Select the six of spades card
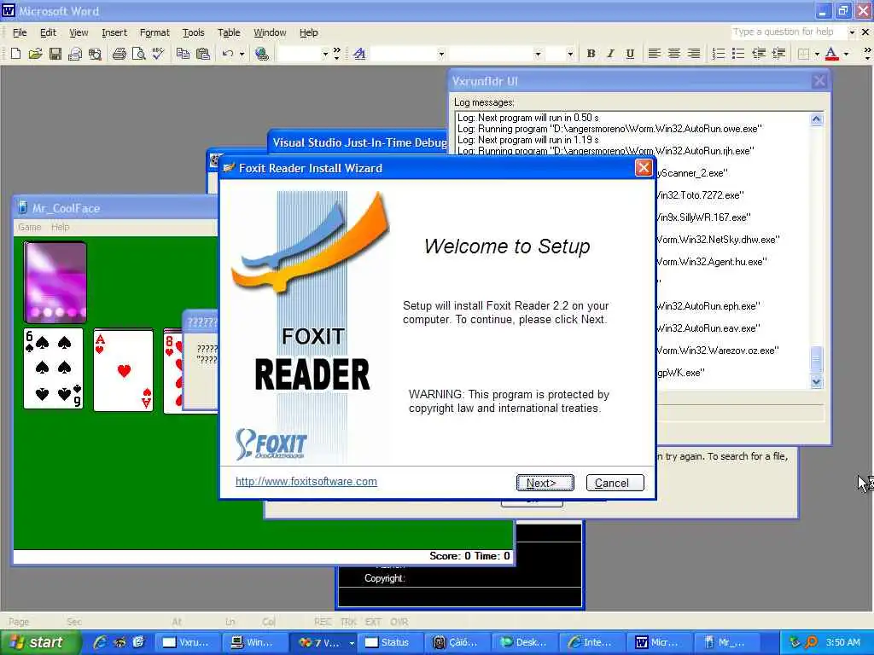The height and width of the screenshot is (655, 874). click(x=53, y=368)
